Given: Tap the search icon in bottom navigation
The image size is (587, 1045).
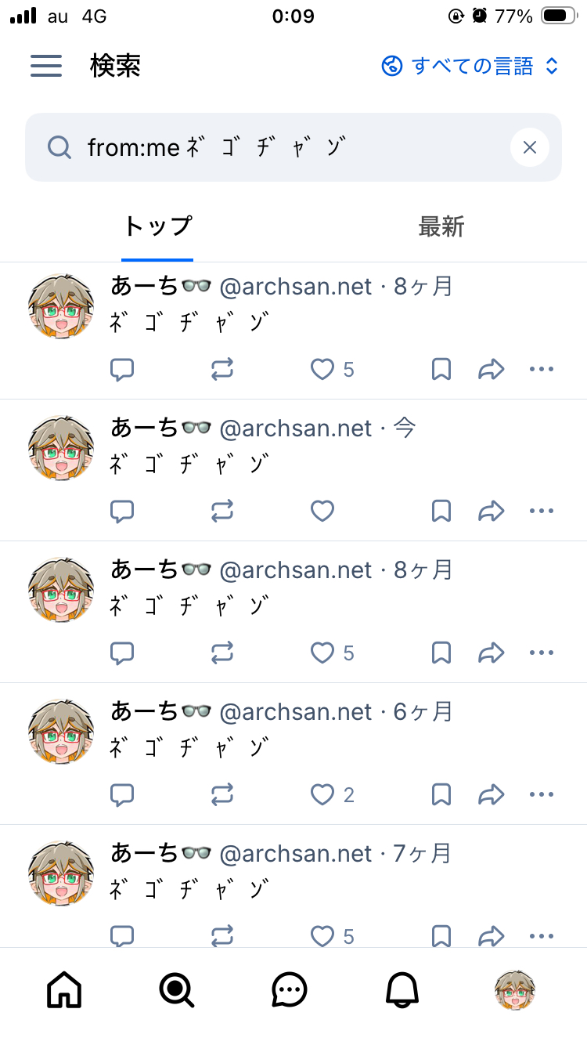Looking at the screenshot, I should point(177,991).
